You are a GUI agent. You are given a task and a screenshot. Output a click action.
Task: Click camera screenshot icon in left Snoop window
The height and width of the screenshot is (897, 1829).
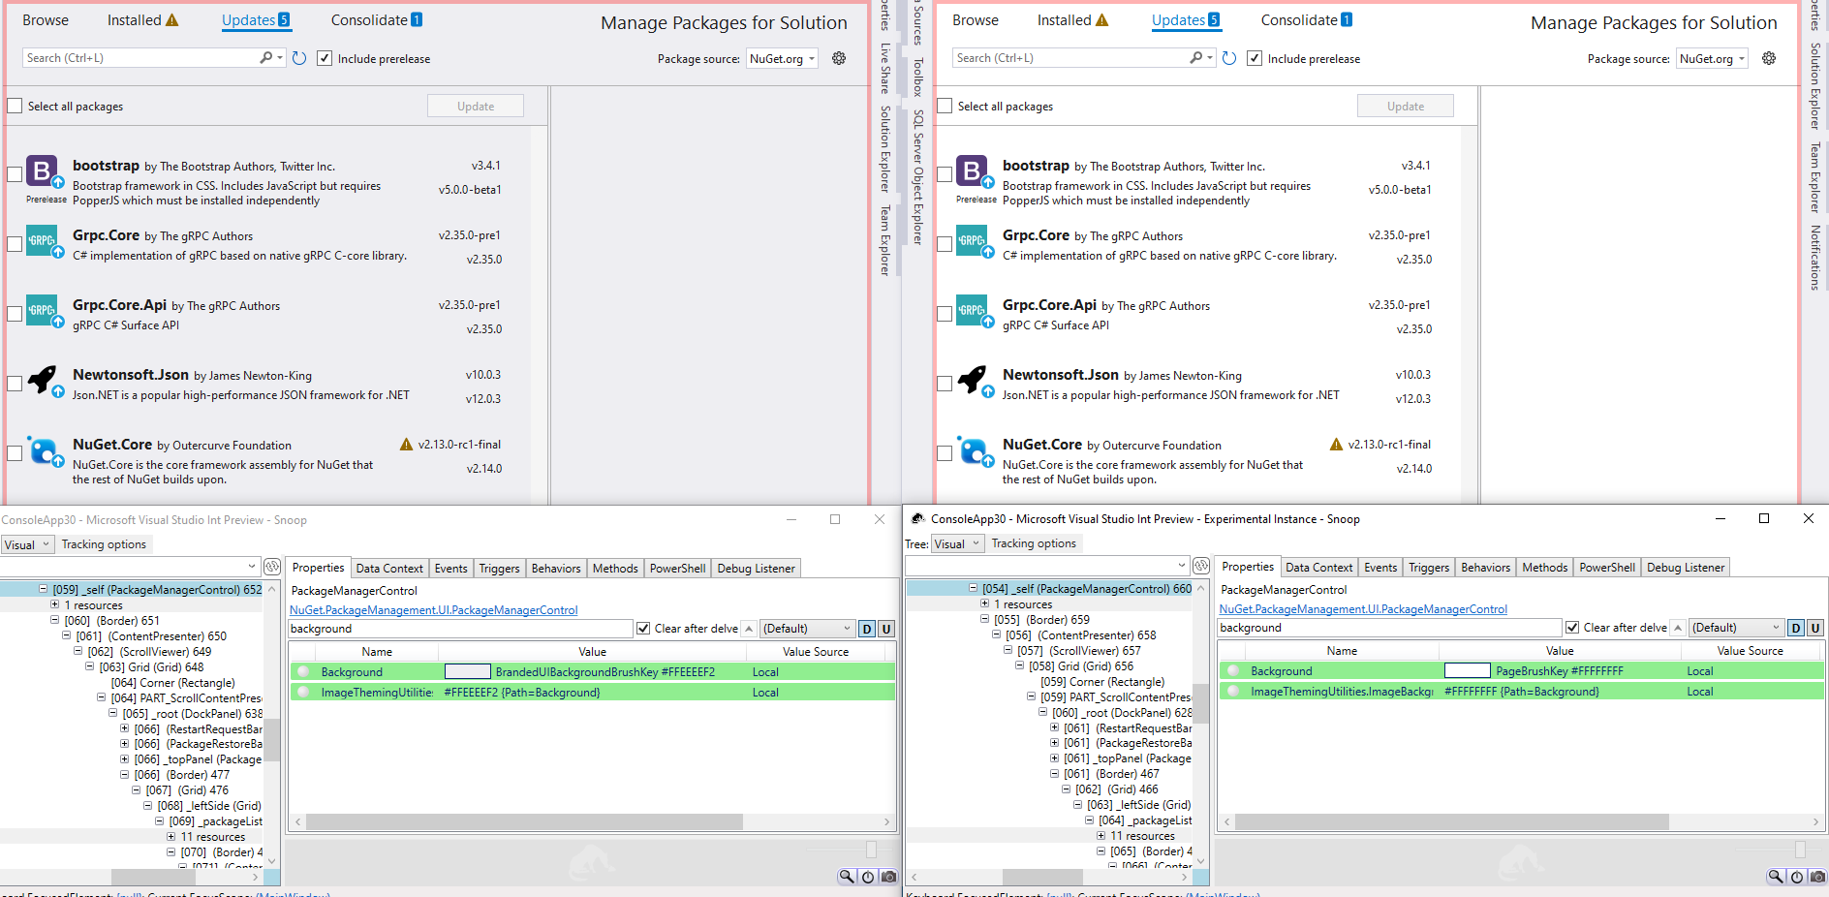coord(888,877)
